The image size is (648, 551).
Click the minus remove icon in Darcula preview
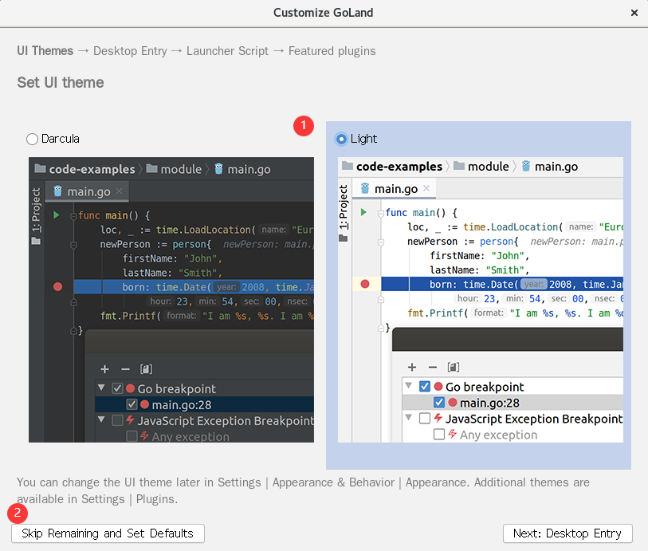(x=125, y=369)
